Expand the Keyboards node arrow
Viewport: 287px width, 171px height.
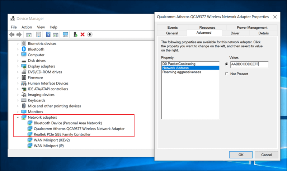point(18,100)
